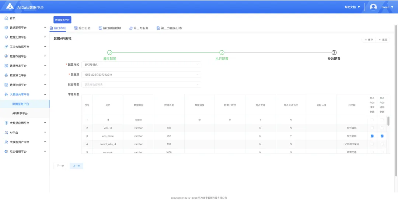Open the user avatar icon

pyautogui.click(x=373, y=7)
